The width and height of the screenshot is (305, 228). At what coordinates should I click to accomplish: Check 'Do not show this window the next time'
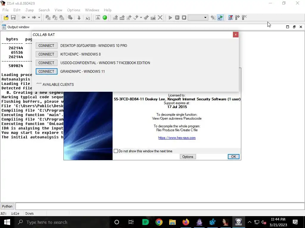[x=116, y=151]
